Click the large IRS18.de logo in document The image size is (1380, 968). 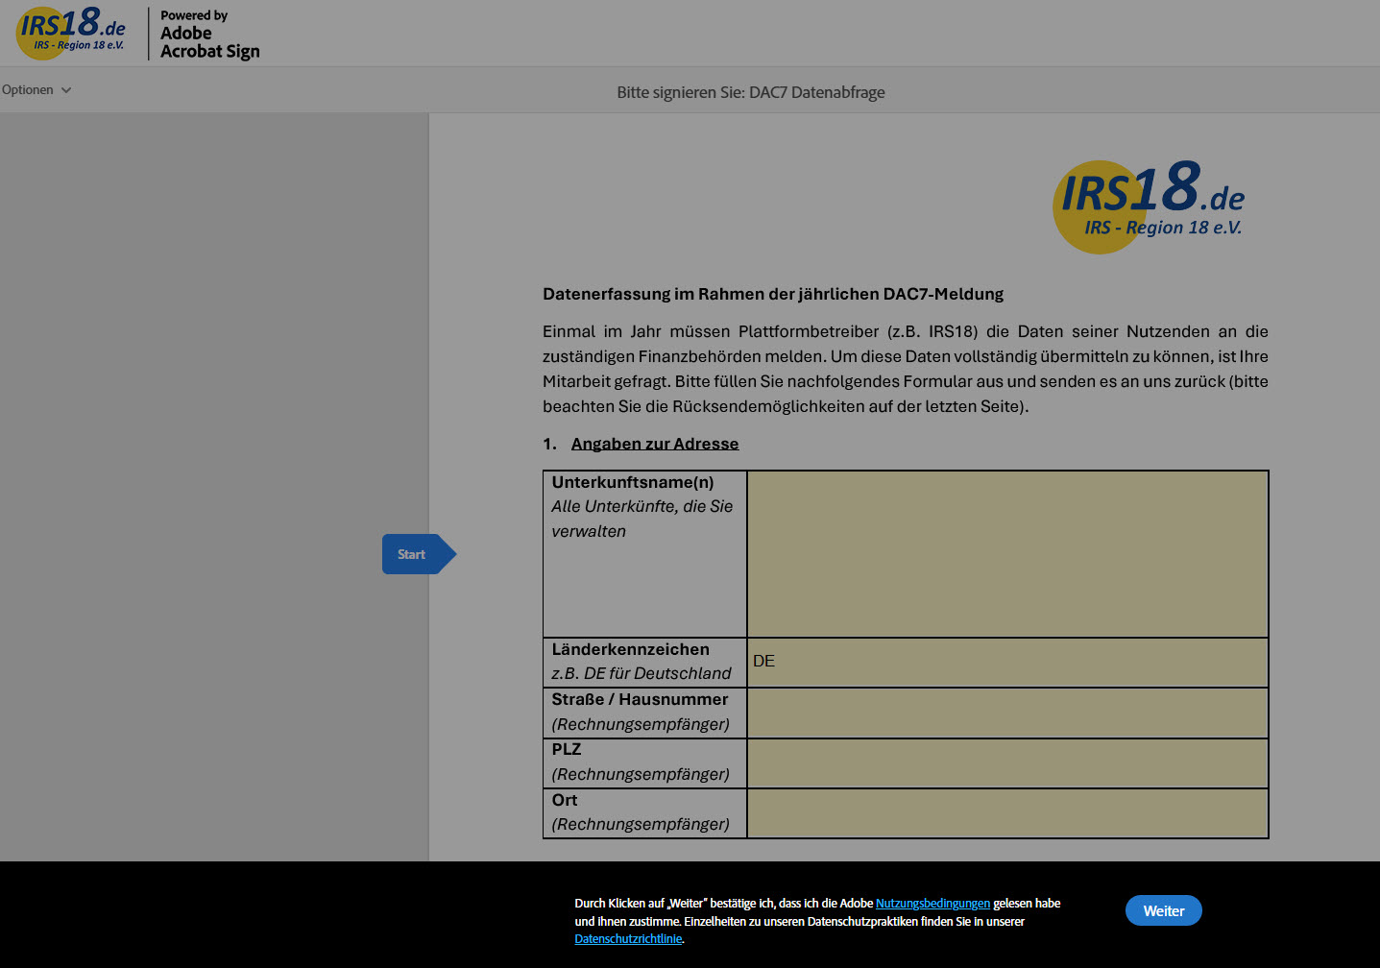click(x=1149, y=206)
